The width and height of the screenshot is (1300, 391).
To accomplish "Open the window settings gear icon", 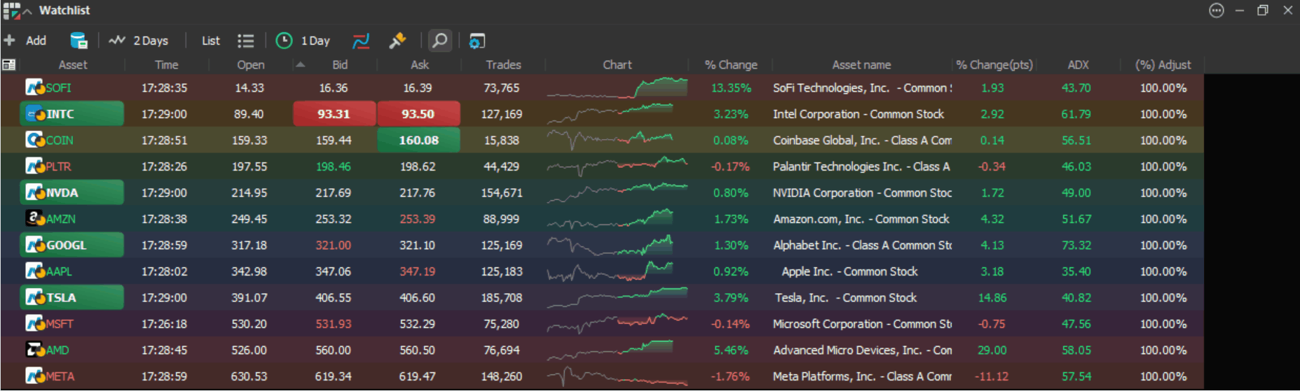I will coord(477,41).
